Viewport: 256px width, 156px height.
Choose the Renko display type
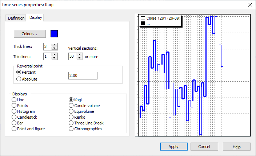point(71,117)
